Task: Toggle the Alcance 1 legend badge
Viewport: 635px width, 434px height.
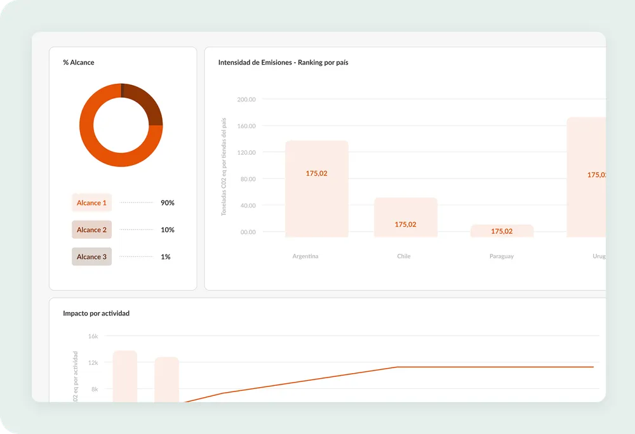Action: pos(91,203)
